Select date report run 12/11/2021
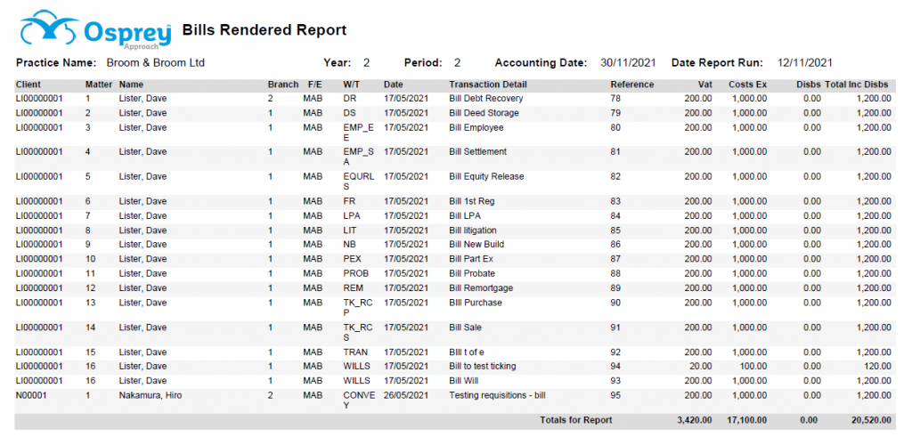The height and width of the screenshot is (437, 912). [805, 63]
